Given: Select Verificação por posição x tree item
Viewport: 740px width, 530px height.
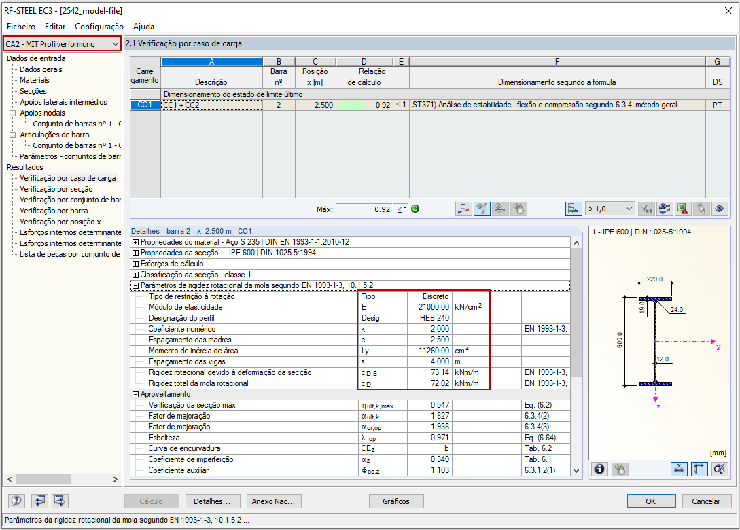Looking at the screenshot, I should pyautogui.click(x=60, y=222).
